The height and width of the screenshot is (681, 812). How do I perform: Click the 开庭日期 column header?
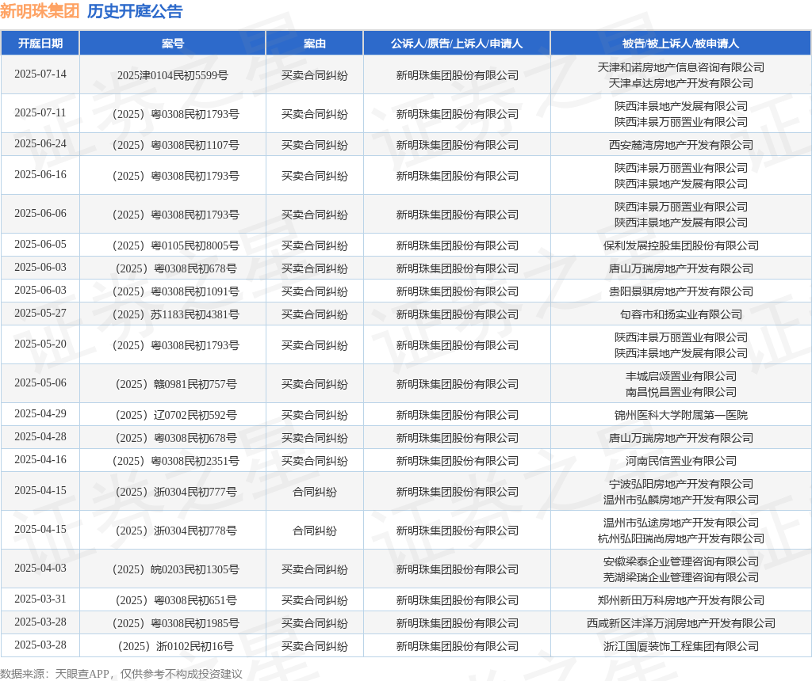[x=40, y=44]
